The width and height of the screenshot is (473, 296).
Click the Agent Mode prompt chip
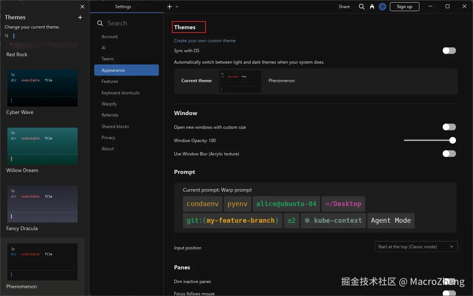[x=391, y=221]
